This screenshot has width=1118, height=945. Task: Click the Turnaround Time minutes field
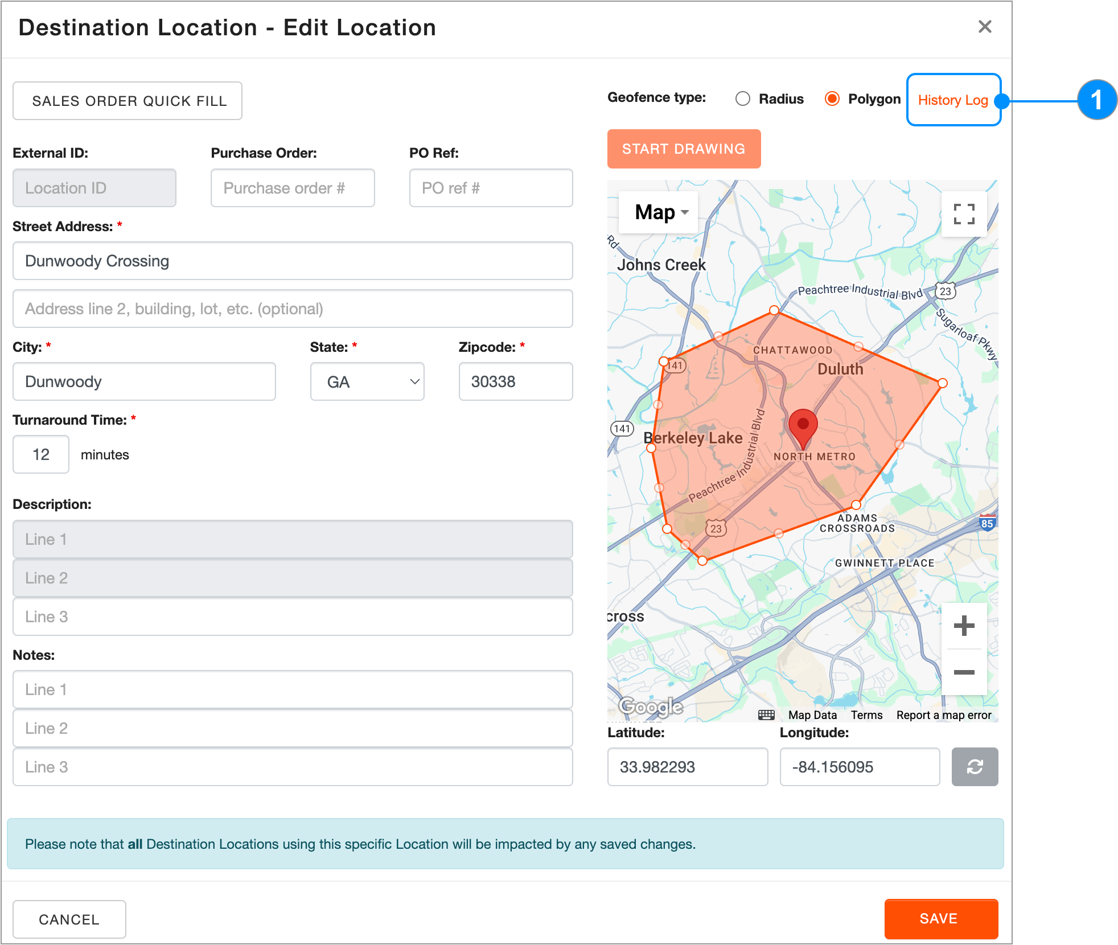41,454
